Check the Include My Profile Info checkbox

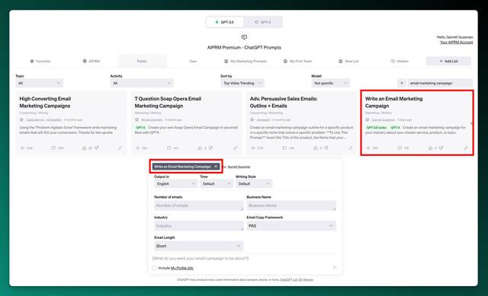point(154,268)
